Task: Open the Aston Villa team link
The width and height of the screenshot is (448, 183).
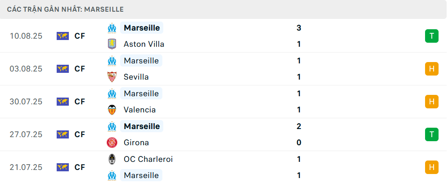Action: (143, 44)
